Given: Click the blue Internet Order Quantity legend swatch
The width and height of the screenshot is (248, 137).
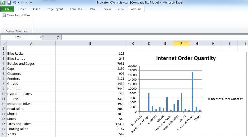Looking at the screenshot, I should [209, 99].
